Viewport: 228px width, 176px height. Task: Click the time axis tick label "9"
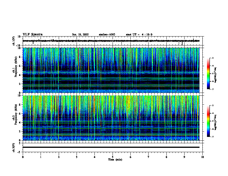pos(184,157)
